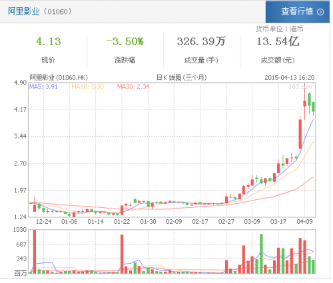Click the 01-22 date label

click(122, 222)
